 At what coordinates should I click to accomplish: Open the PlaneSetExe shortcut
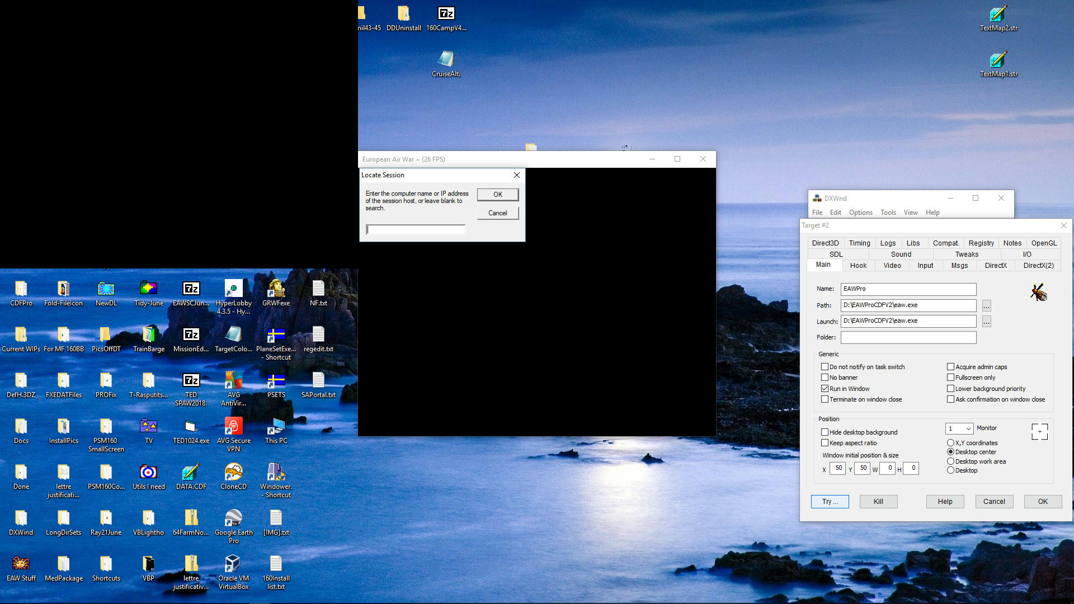point(276,343)
